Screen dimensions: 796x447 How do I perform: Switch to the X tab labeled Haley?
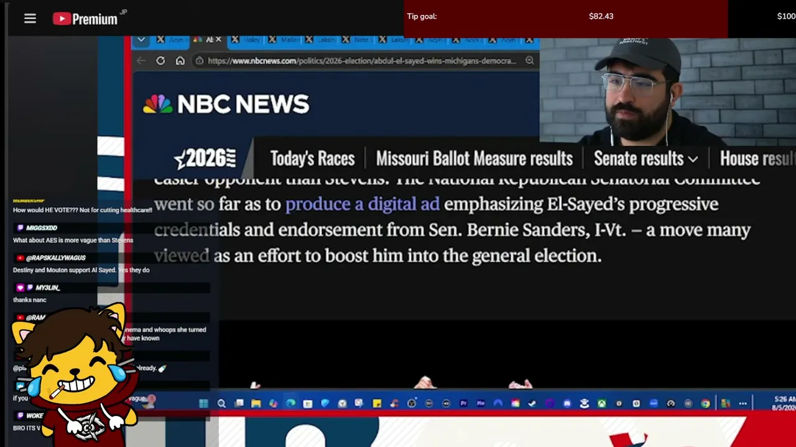pos(248,40)
